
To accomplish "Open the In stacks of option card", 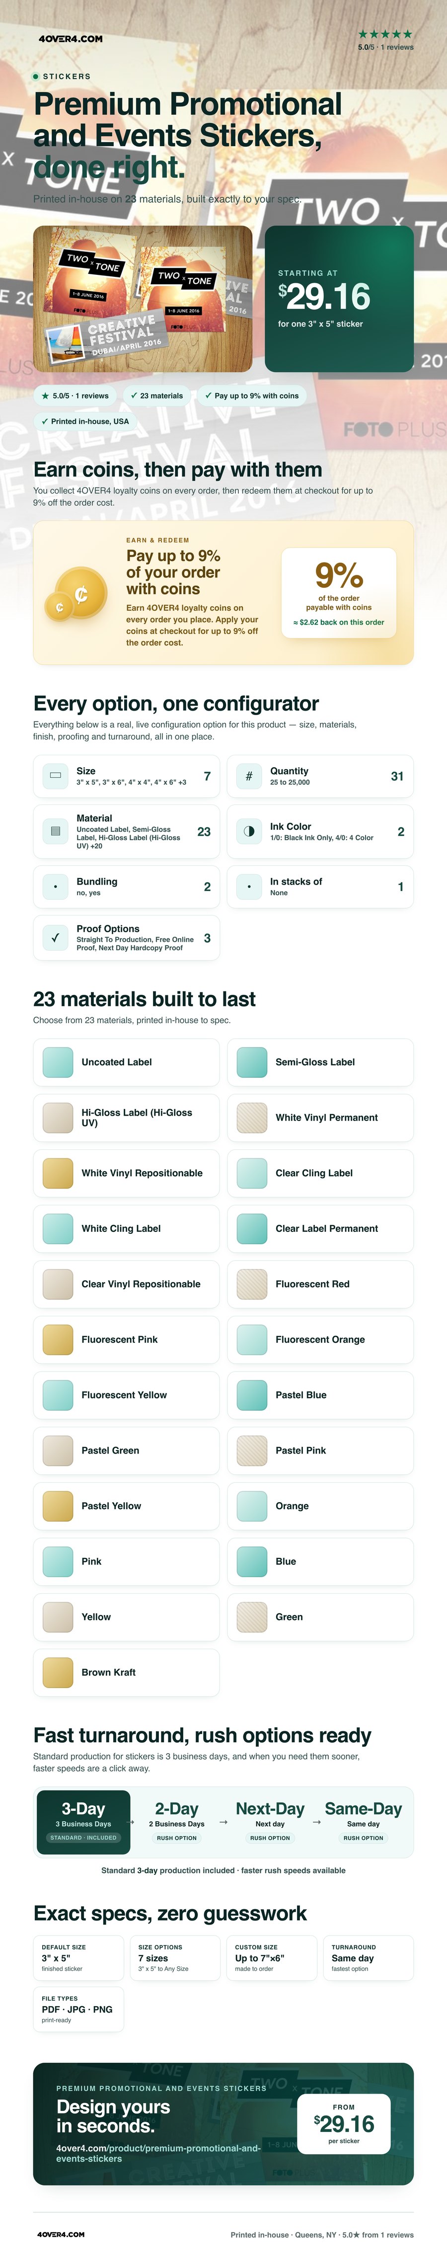I will click(320, 887).
